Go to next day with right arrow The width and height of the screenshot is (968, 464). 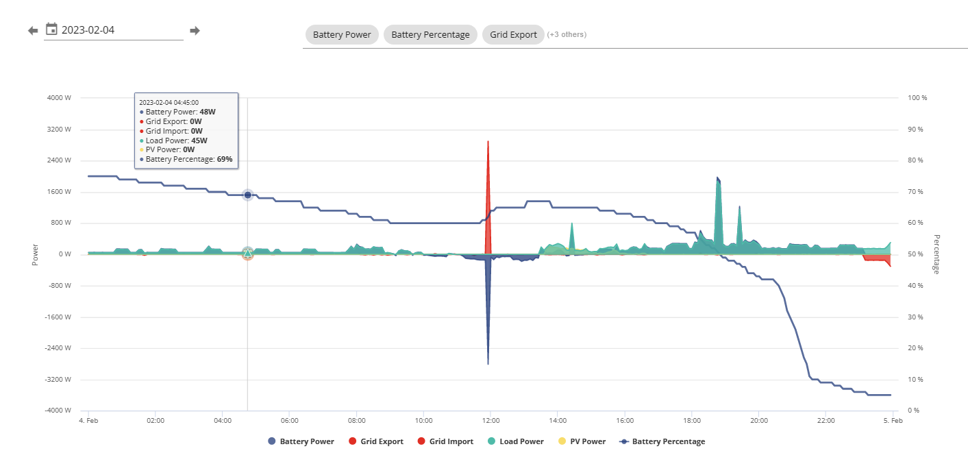[x=195, y=31]
